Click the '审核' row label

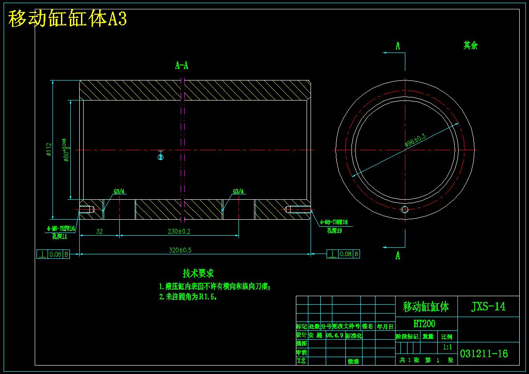302,352
